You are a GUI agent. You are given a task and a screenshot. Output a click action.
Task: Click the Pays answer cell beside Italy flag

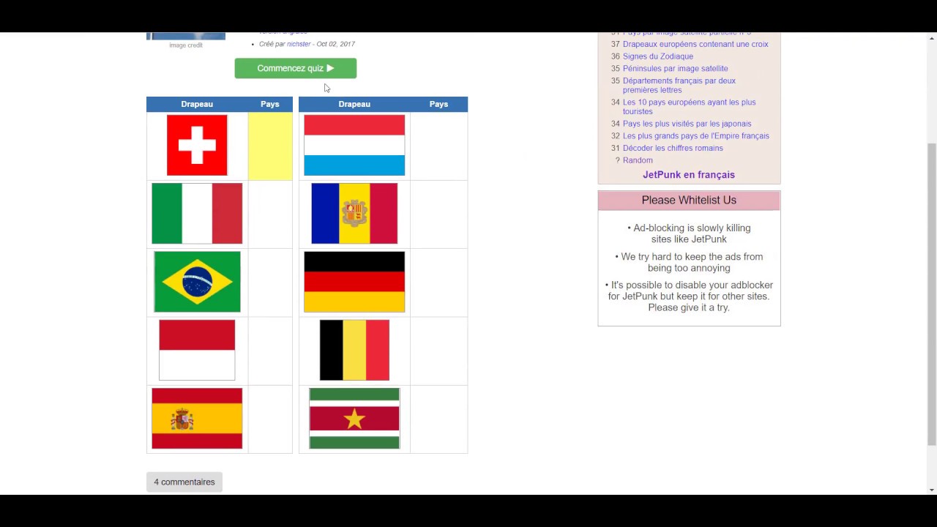click(x=270, y=214)
